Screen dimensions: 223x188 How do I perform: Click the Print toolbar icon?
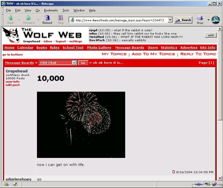[200, 19]
